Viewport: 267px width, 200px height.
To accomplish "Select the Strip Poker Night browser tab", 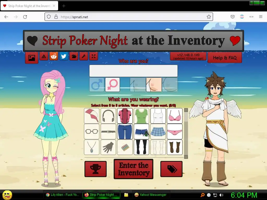I will coord(29,6).
